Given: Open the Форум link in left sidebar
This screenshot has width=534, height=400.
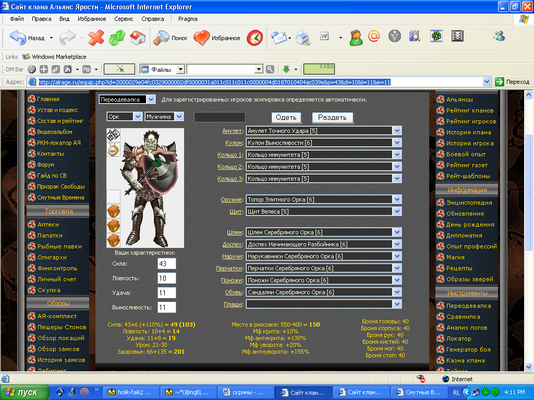Looking at the screenshot, I should pyautogui.click(x=46, y=165).
